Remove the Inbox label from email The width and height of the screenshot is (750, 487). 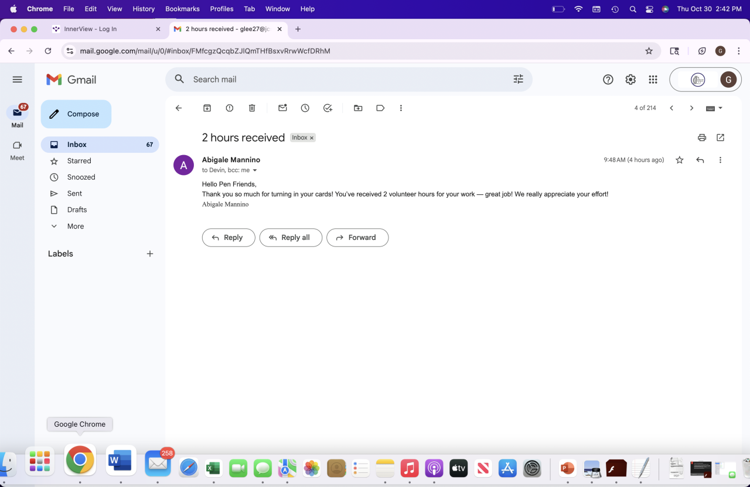312,138
